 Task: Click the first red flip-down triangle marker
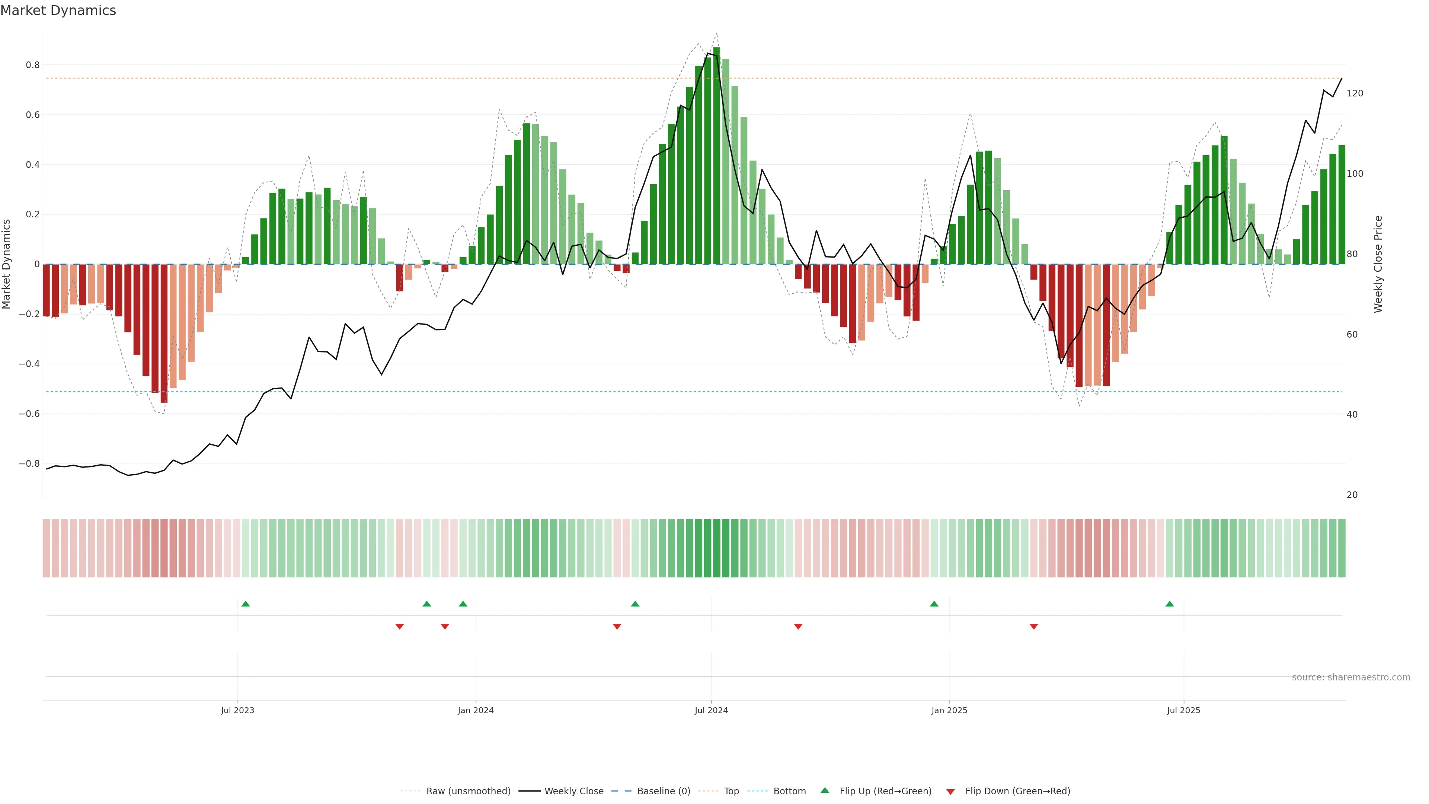click(x=399, y=626)
